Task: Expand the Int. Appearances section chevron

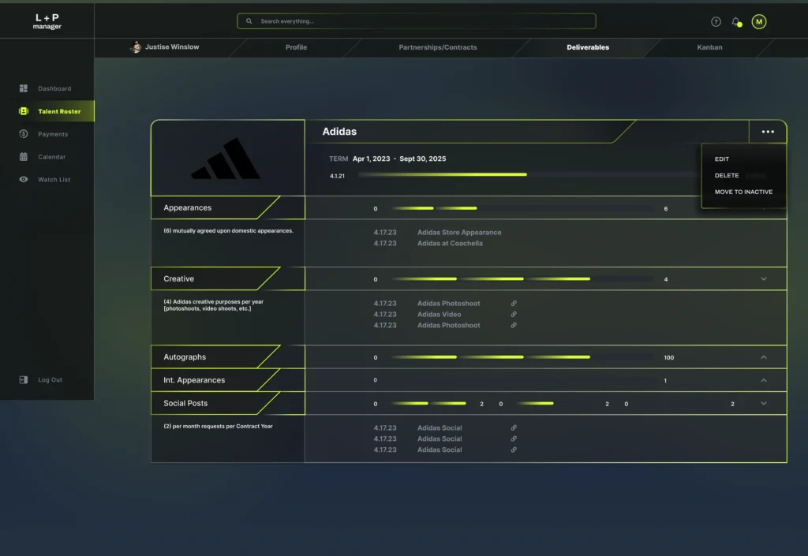Action: (x=764, y=380)
